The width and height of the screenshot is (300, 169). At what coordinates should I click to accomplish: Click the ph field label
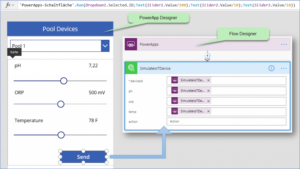coord(130,91)
